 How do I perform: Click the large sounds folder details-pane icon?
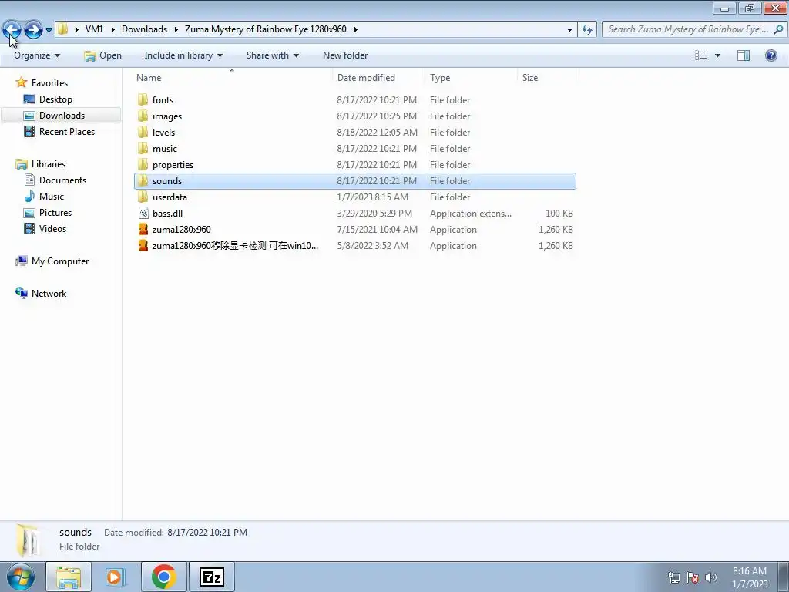[x=27, y=540]
